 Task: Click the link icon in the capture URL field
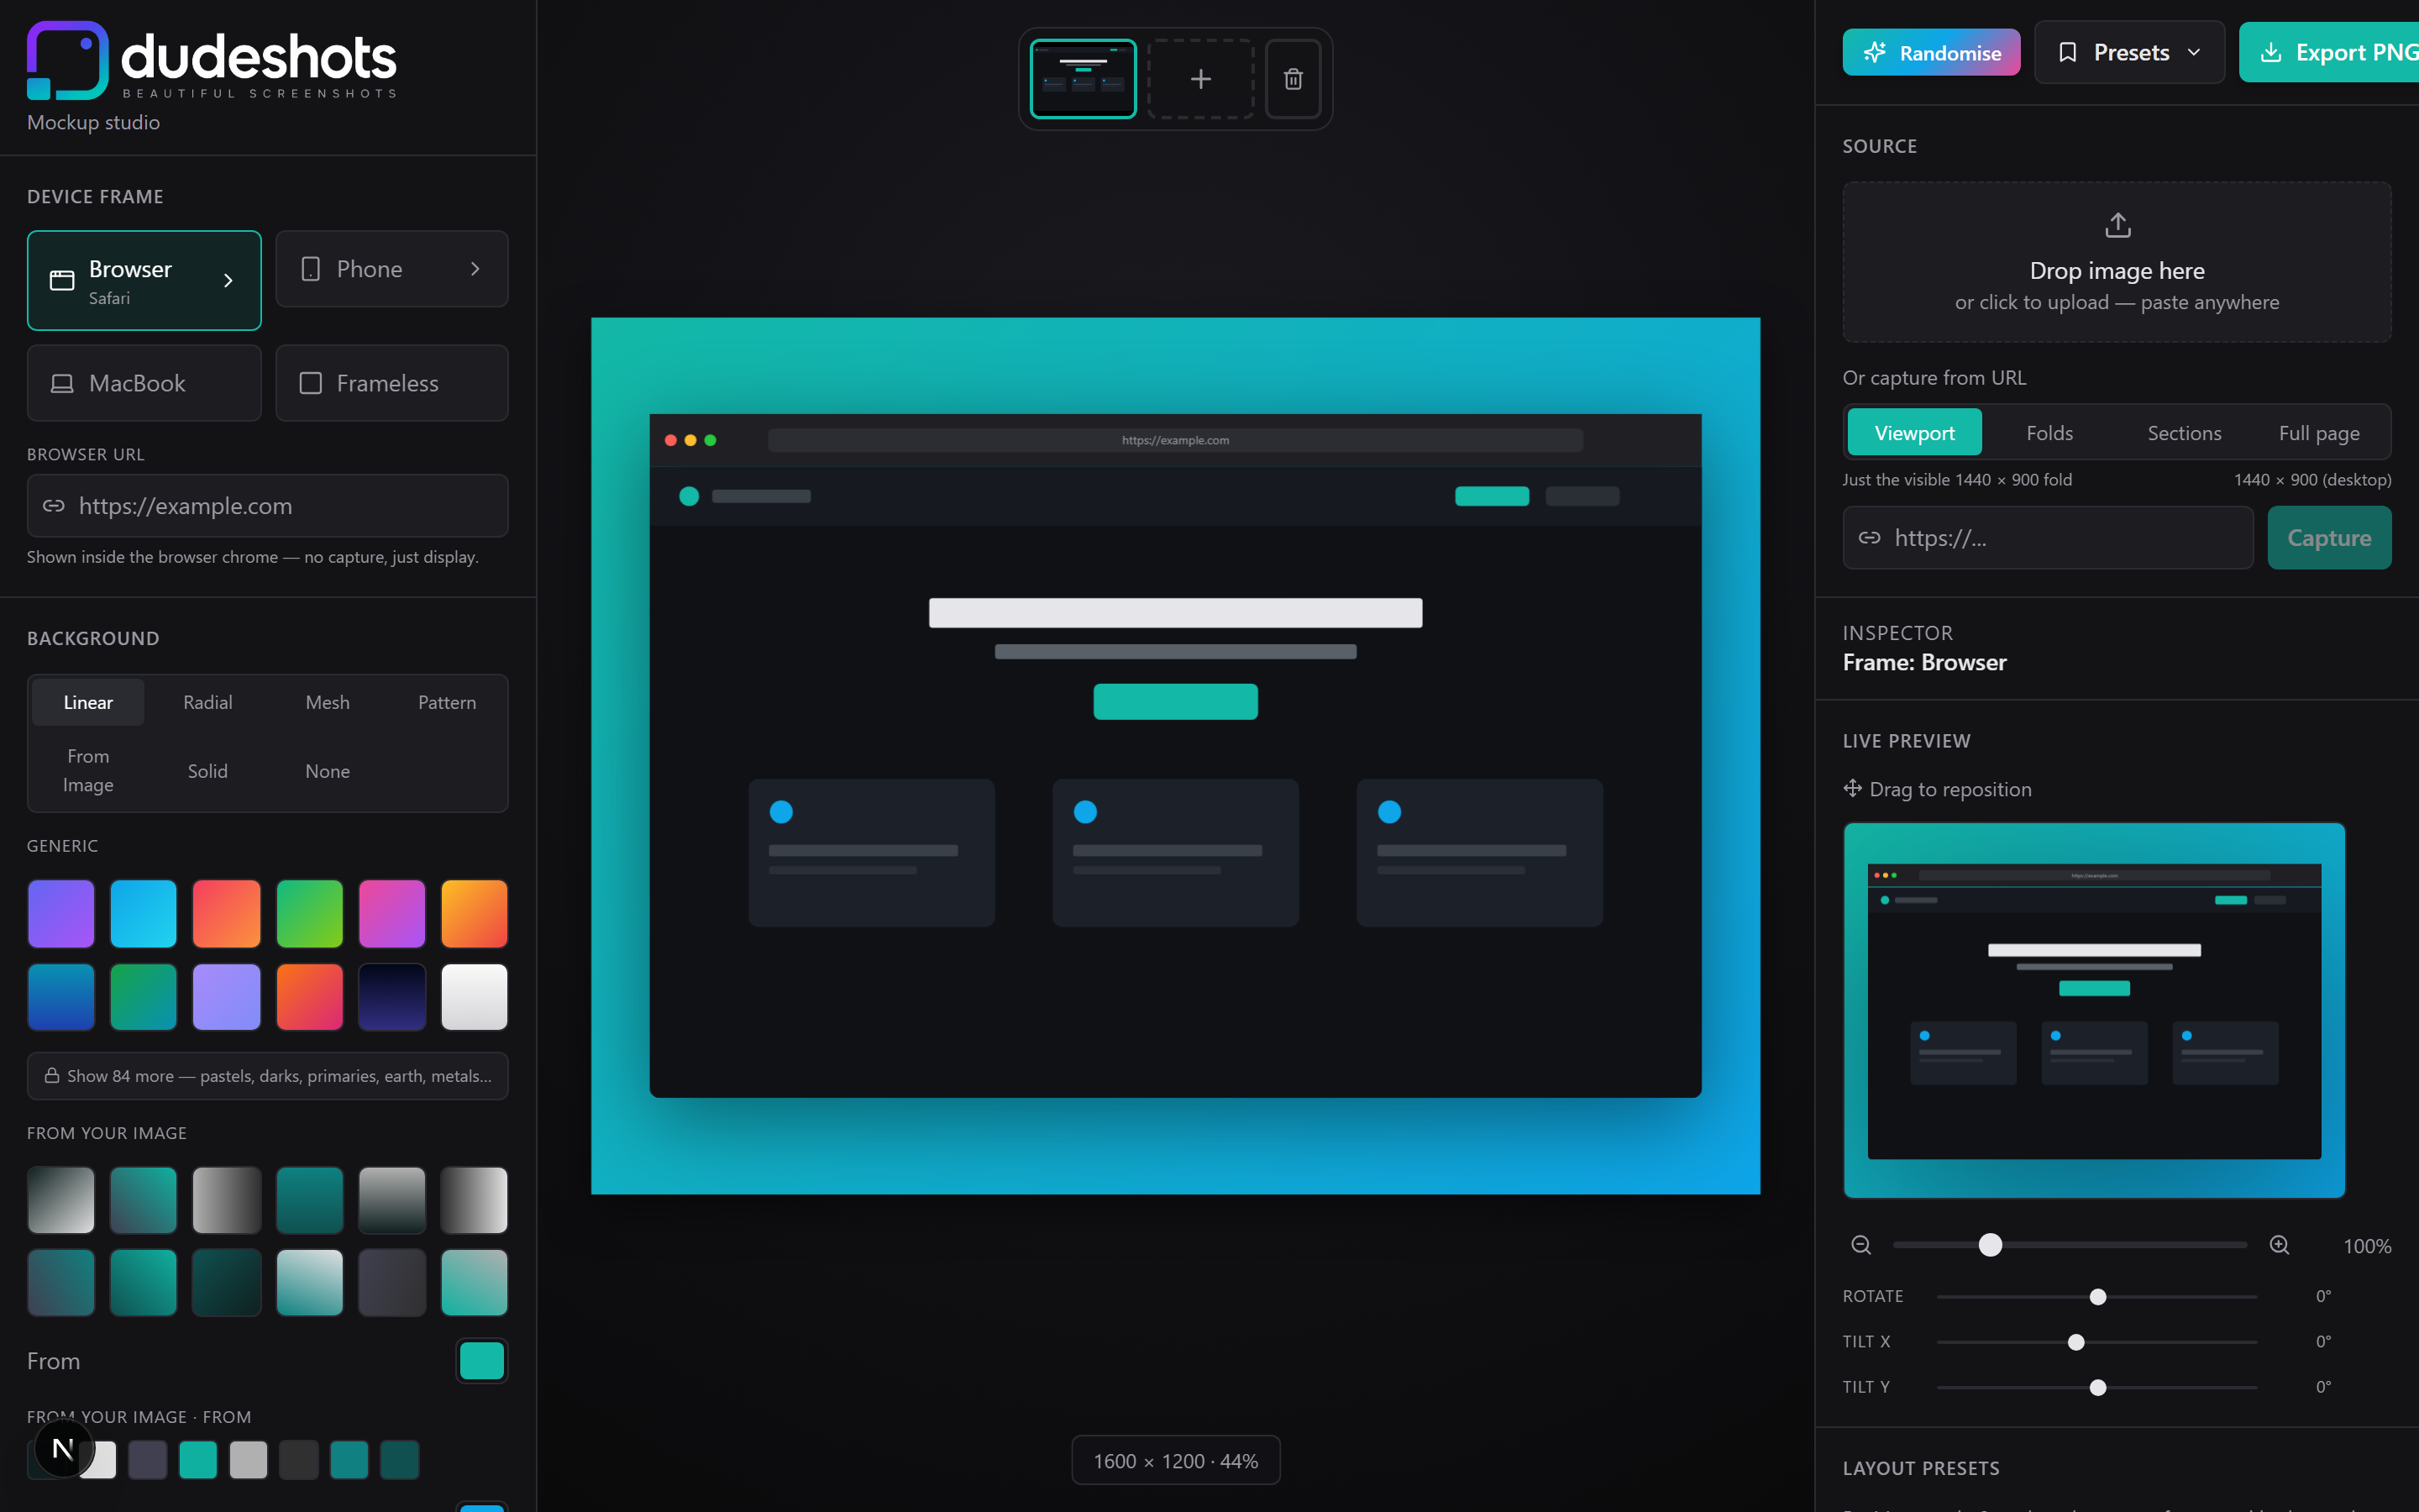(1869, 538)
